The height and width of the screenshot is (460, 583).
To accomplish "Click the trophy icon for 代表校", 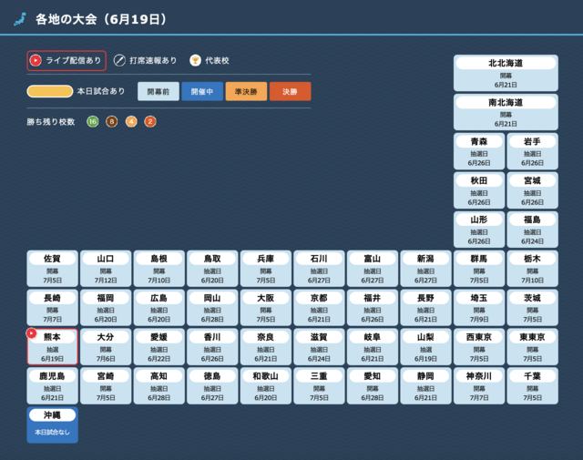I will coord(195,60).
